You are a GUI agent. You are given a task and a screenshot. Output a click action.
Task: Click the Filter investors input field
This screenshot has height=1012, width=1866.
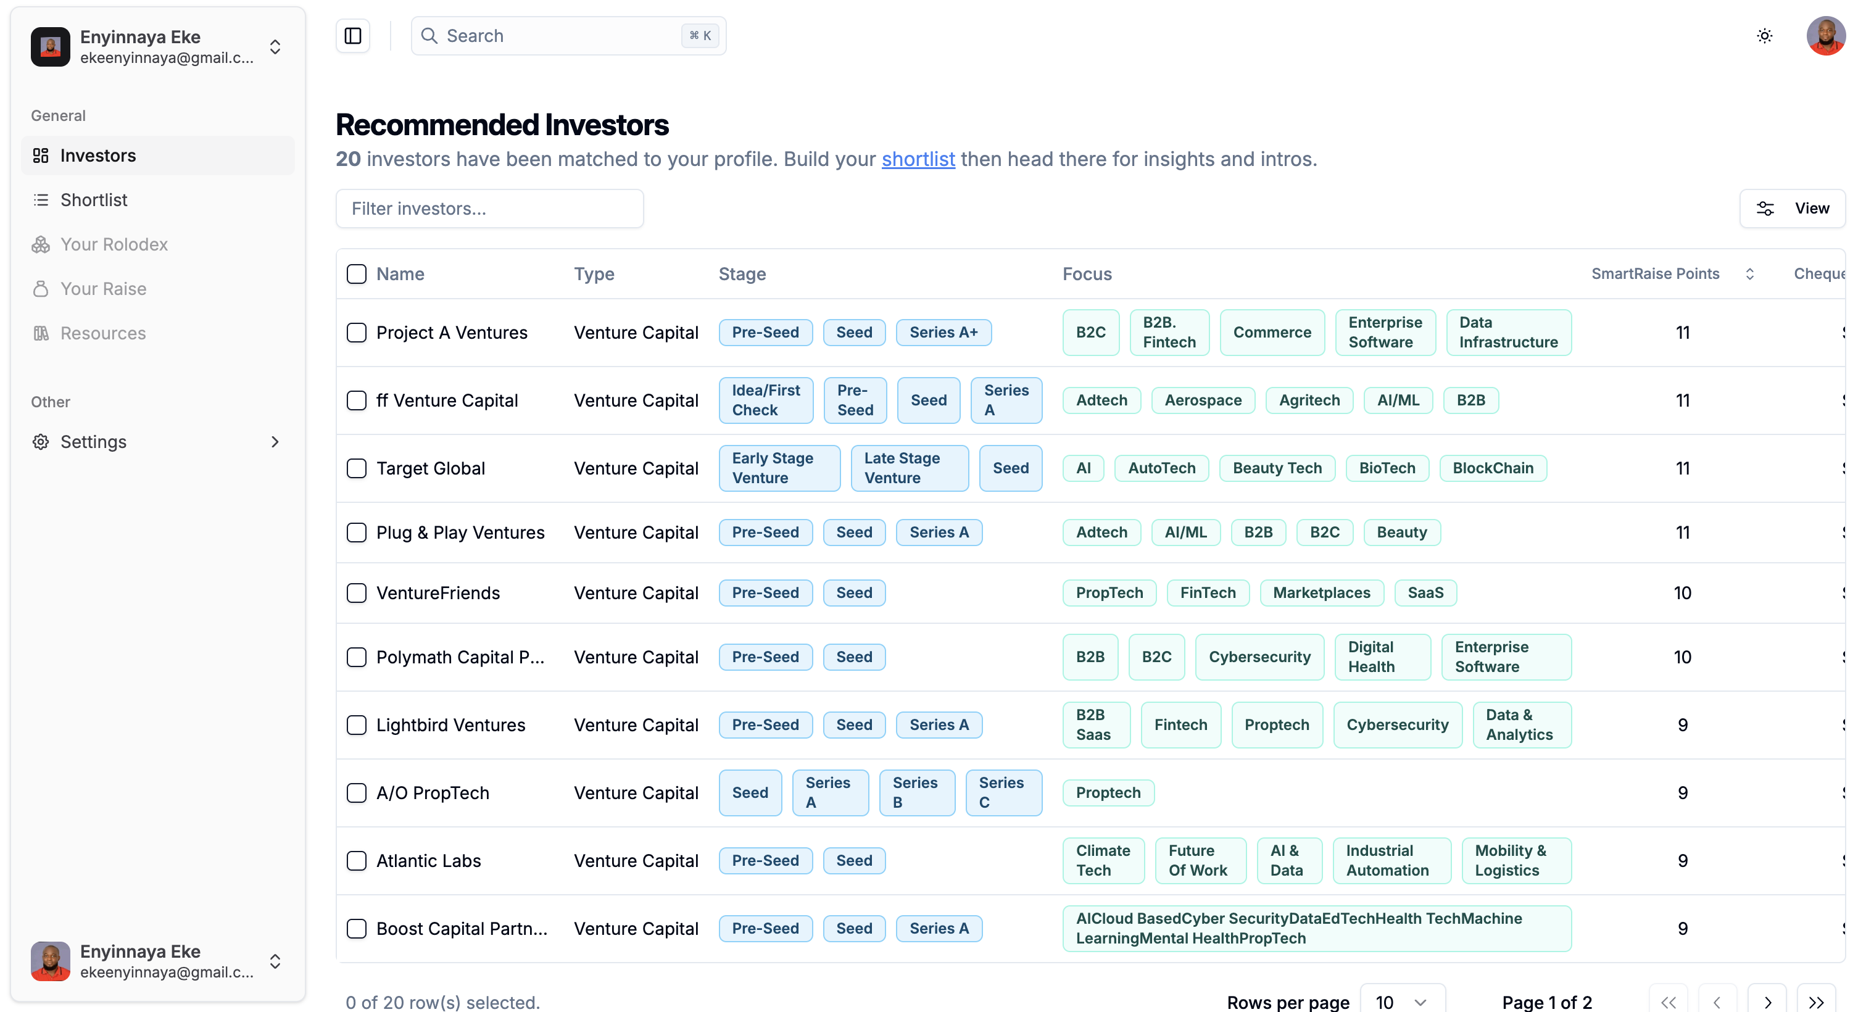click(490, 209)
